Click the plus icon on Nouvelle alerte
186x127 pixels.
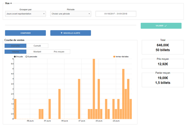[x=62, y=33]
